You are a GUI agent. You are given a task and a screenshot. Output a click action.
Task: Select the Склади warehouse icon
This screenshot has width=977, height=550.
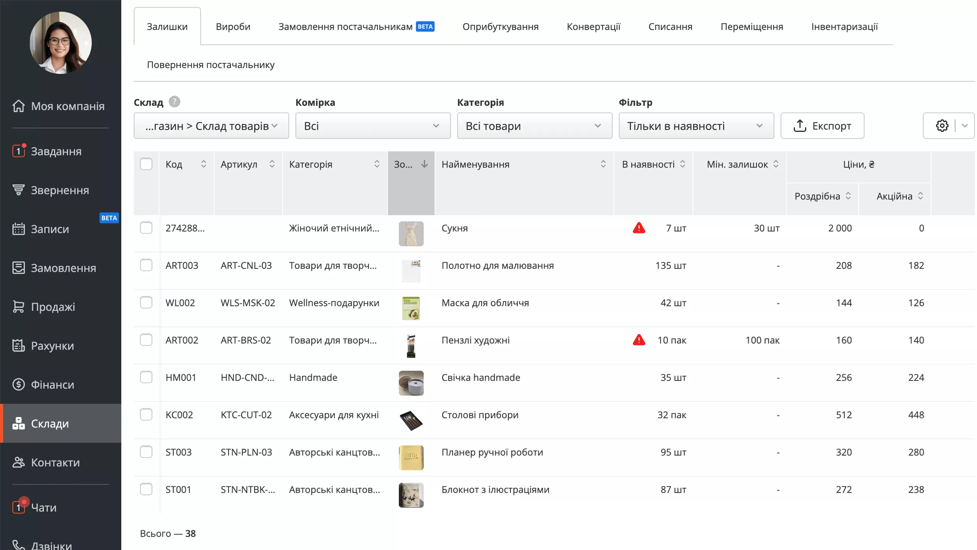pos(18,423)
